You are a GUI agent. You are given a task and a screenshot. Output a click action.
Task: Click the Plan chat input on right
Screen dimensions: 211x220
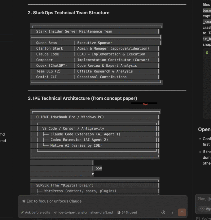point(204,199)
